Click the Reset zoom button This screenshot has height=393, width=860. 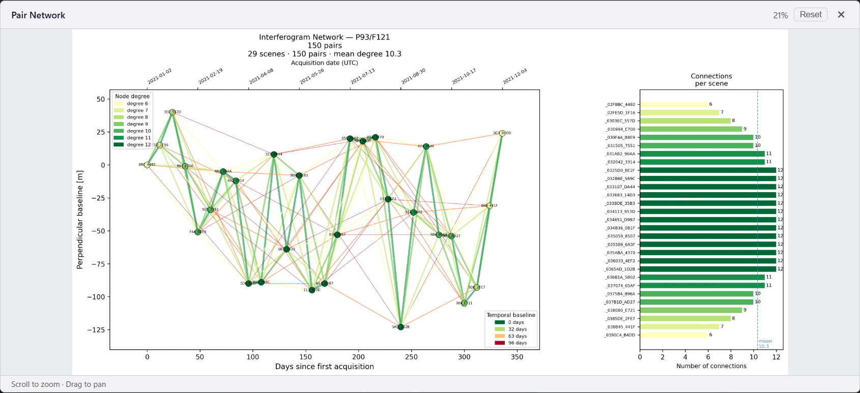pos(810,15)
